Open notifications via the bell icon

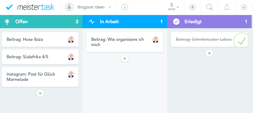(x=227, y=7)
